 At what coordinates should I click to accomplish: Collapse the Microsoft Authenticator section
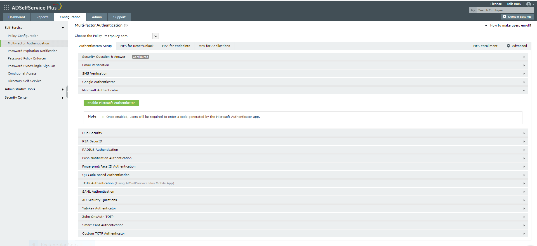[x=303, y=90]
